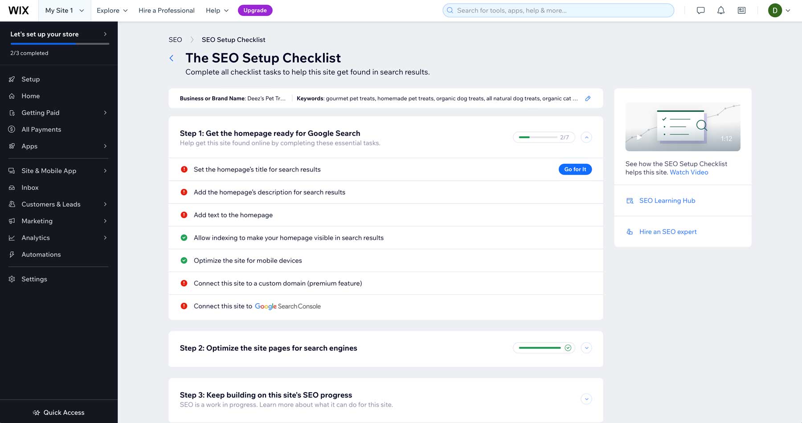802x423 pixels.
Task: Collapse Step 1 with its chevron
Action: [586, 137]
